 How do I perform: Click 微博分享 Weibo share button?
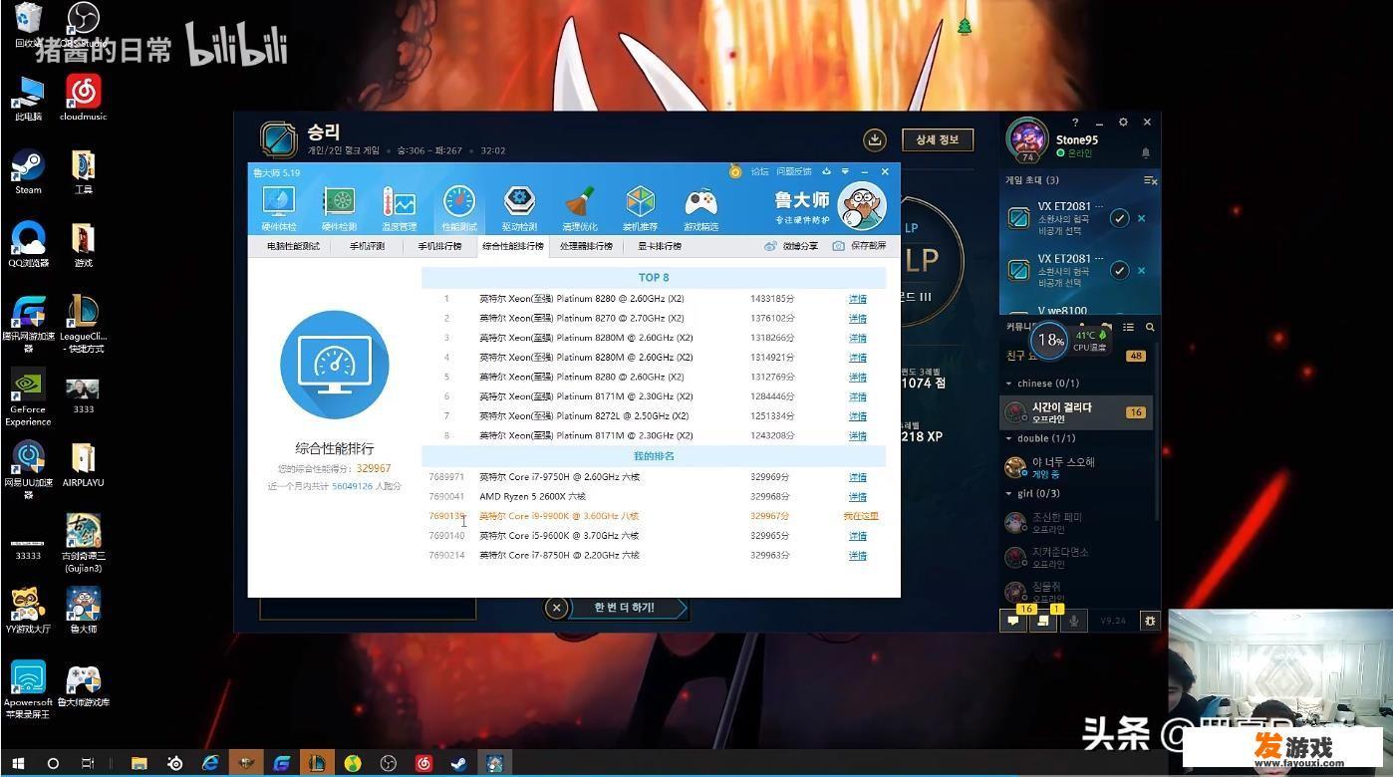click(791, 246)
